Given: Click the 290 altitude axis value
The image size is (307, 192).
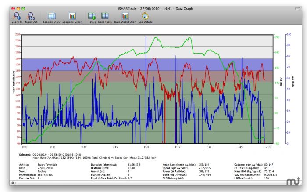Looking at the screenshot, I should (277, 37).
